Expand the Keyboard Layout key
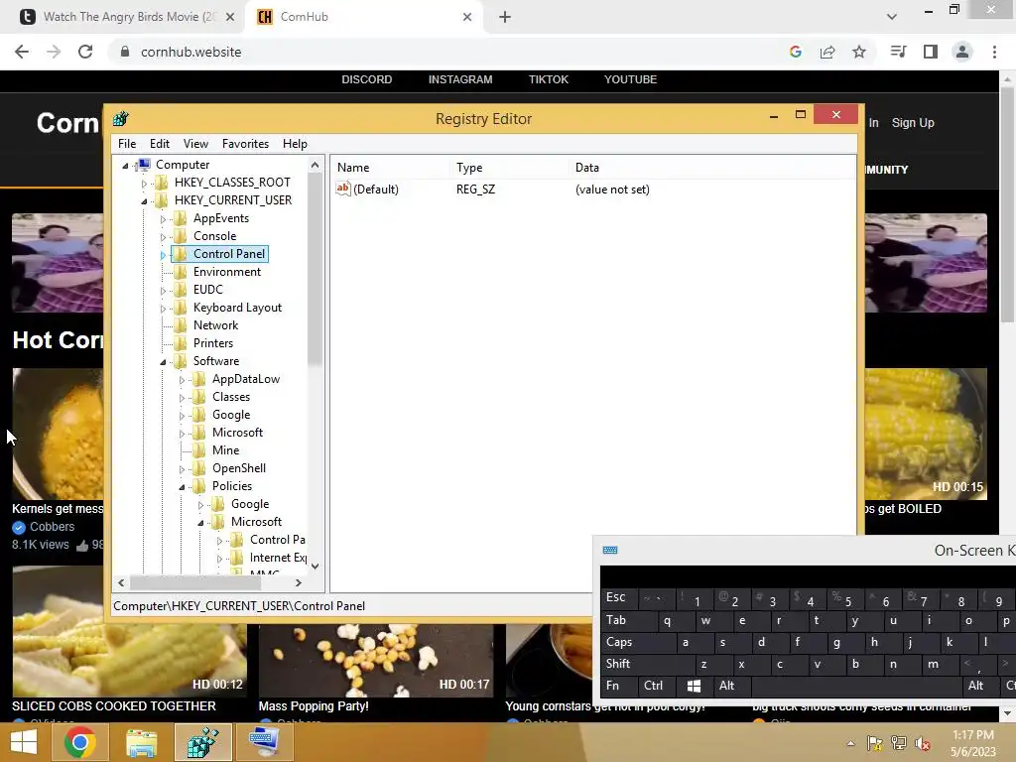 pyautogui.click(x=163, y=309)
